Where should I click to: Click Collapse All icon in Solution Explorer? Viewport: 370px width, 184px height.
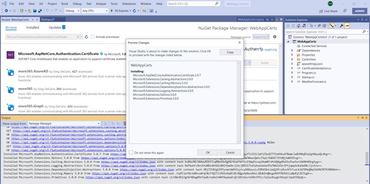[x=319, y=26]
